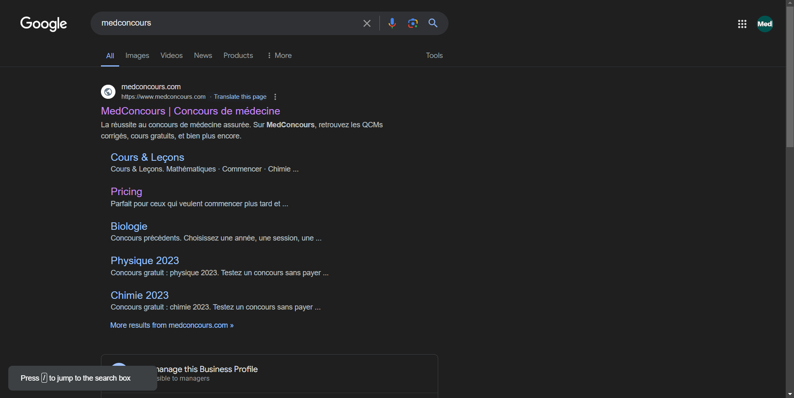Open the Med account profile avatar
Image resolution: width=794 pixels, height=398 pixels.
click(x=765, y=24)
